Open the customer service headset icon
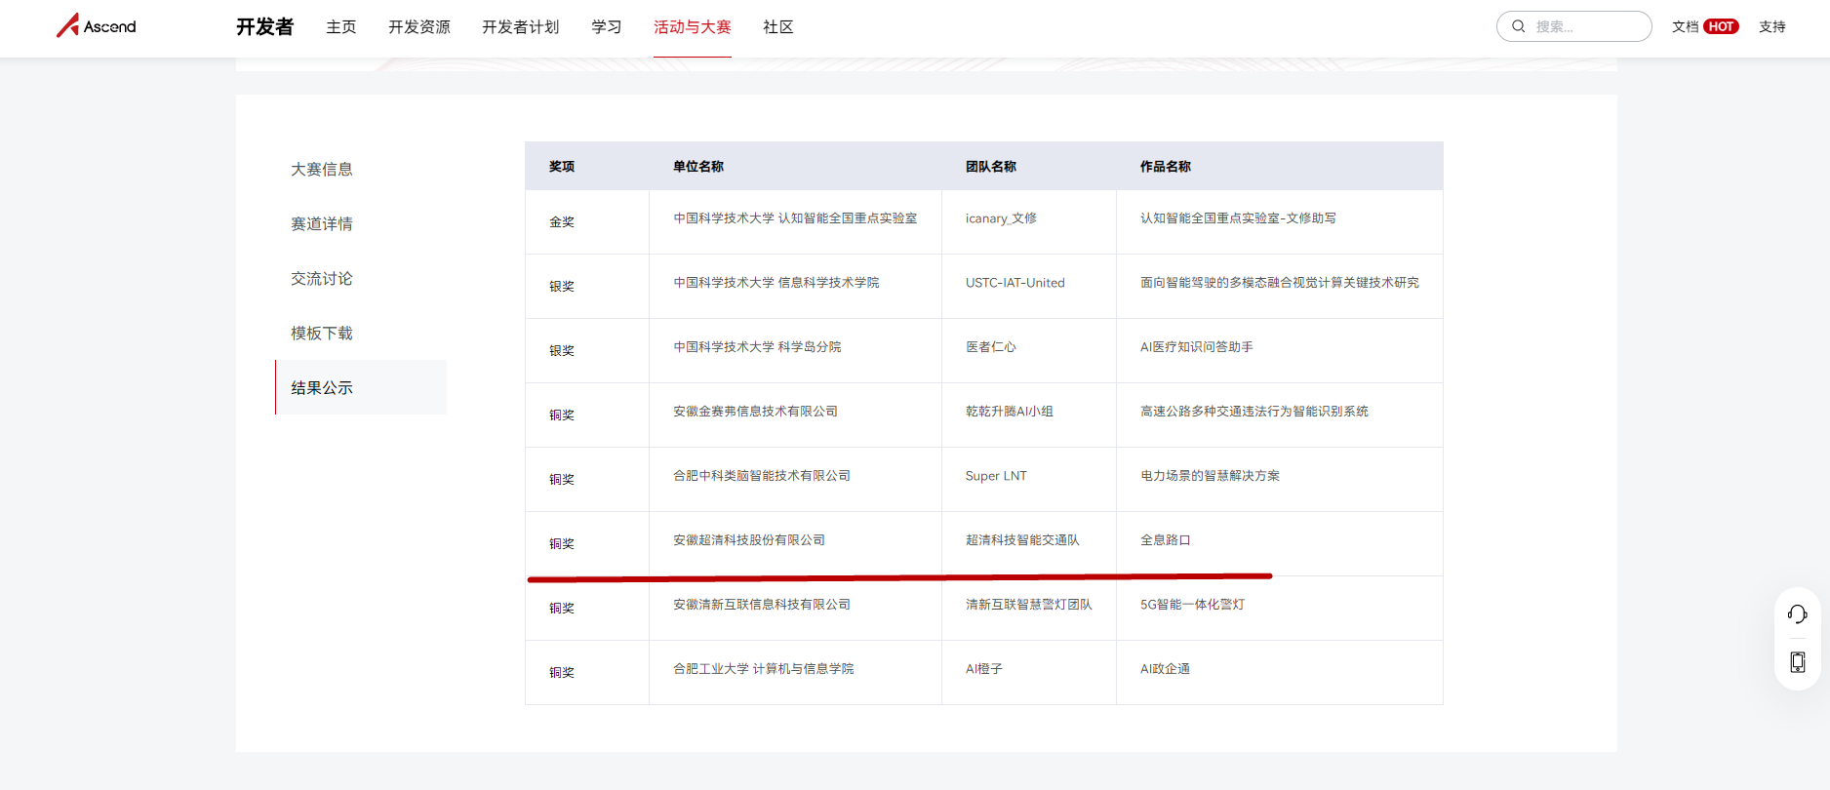 pyautogui.click(x=1798, y=613)
